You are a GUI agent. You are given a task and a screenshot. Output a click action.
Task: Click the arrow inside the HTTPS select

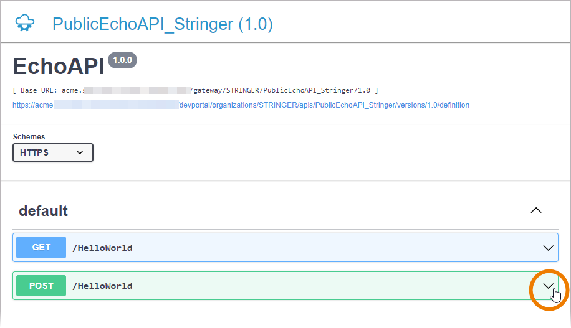pos(80,152)
